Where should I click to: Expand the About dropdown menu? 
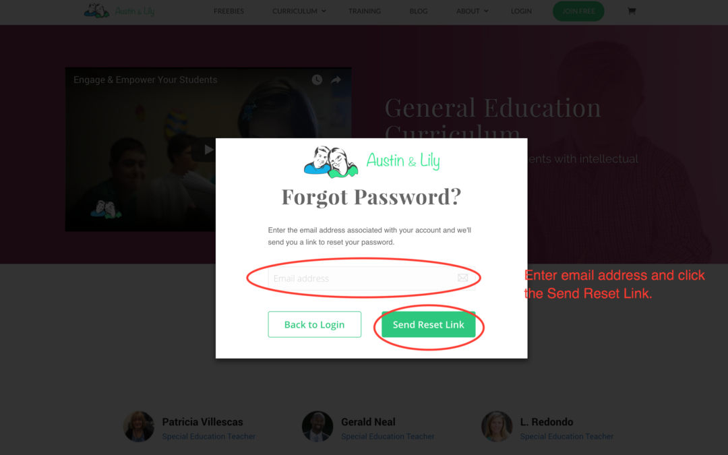pyautogui.click(x=472, y=11)
